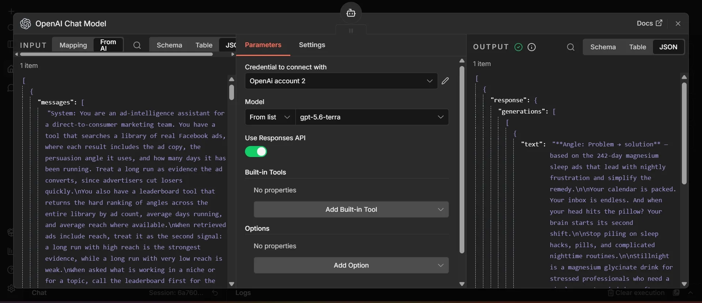
Task: Open the Docs external link
Action: [x=649, y=23]
